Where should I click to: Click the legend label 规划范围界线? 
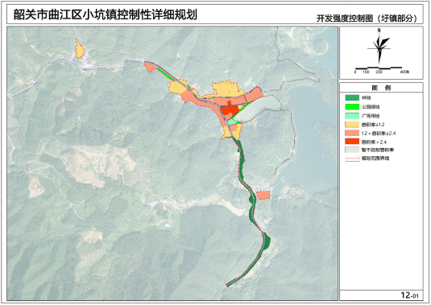[375, 159]
